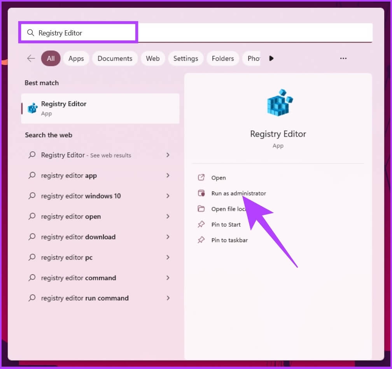Viewport: 392px width, 369px height.
Task: Expand chevron for 'registry editor pc'
Action: pos(168,257)
